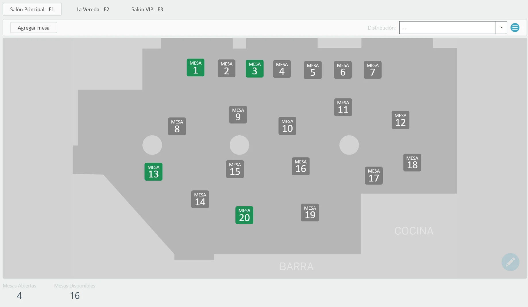Select the Mesa 14 table

point(200,199)
